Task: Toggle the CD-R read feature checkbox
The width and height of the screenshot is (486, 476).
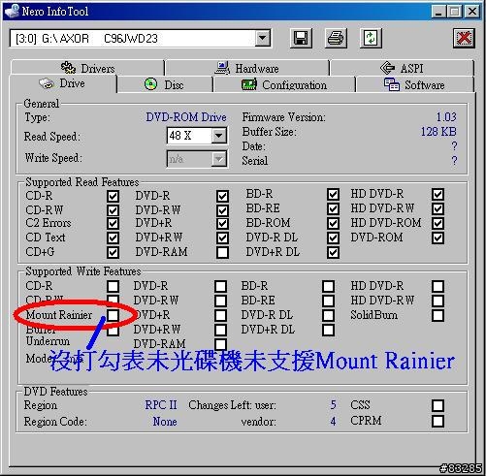Action: [x=113, y=196]
